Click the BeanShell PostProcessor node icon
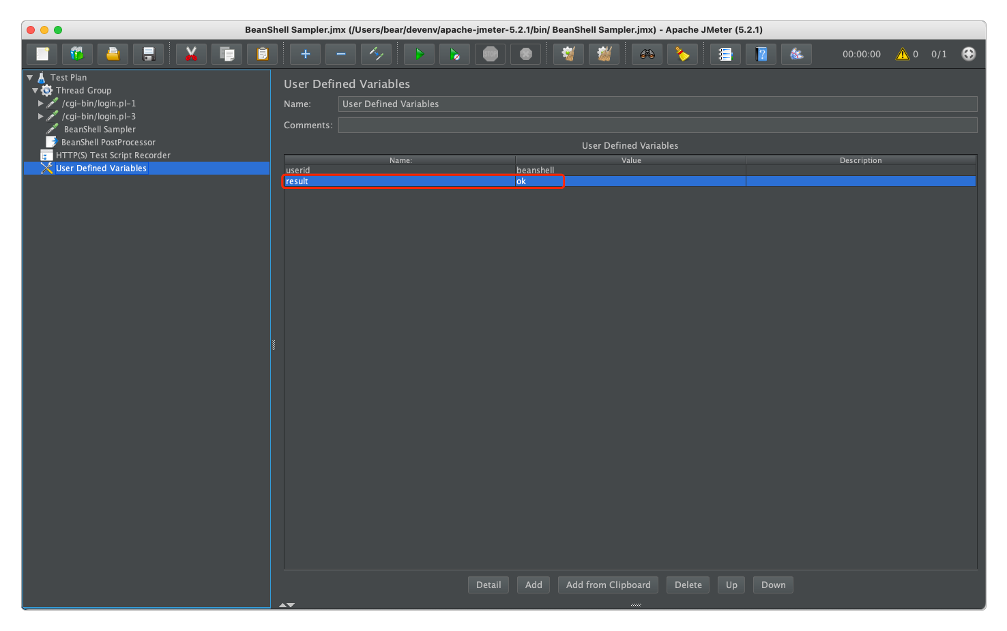Image resolution: width=1007 pixels, height=631 pixels. [51, 143]
